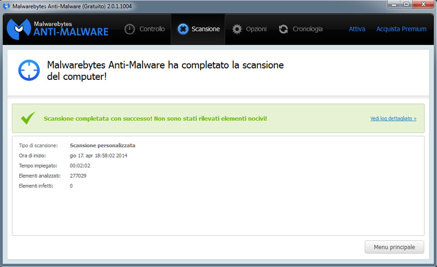
Task: Click the 'Elementi analizzati:' label
Action: coord(39,176)
